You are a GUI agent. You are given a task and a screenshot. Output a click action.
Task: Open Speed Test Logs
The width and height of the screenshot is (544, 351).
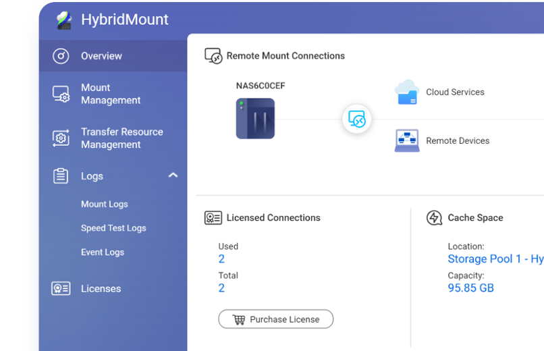[113, 228]
